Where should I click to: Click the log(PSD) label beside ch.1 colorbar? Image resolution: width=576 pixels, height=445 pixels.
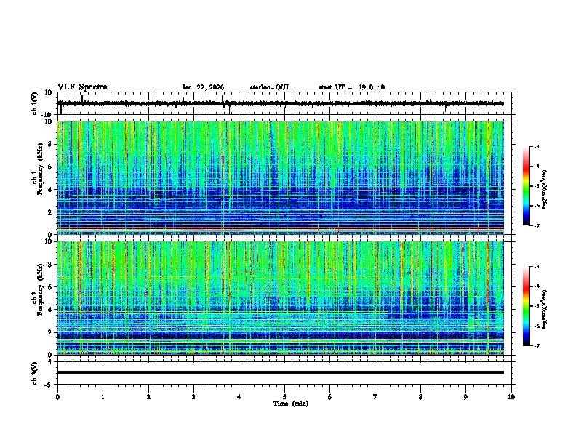coord(544,190)
